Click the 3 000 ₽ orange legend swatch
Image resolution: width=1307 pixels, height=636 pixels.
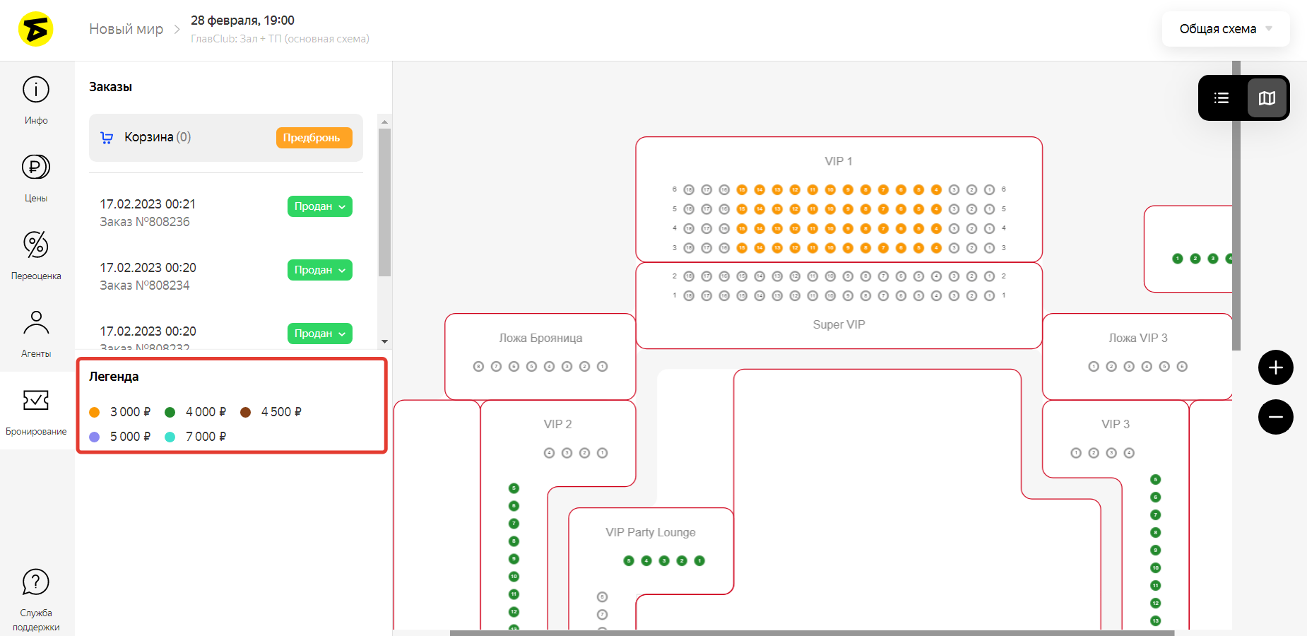click(x=95, y=412)
